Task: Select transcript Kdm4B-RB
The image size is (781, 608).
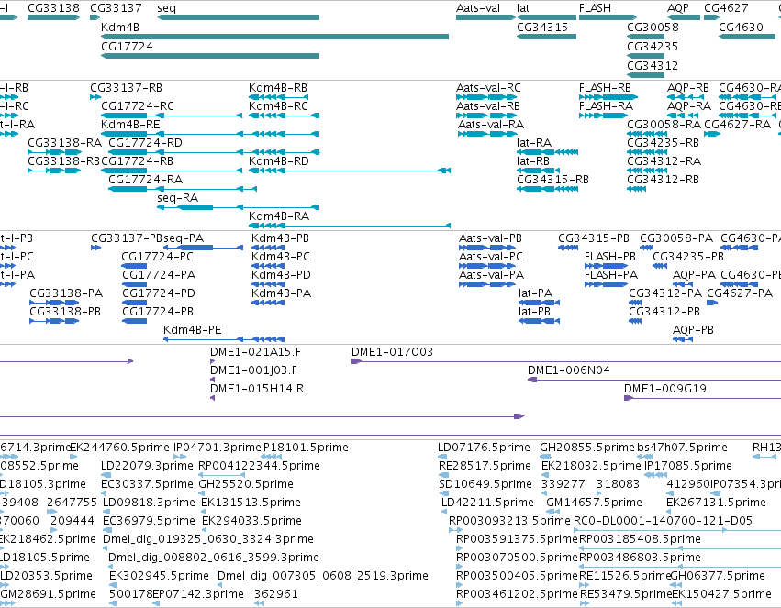Action: click(278, 88)
